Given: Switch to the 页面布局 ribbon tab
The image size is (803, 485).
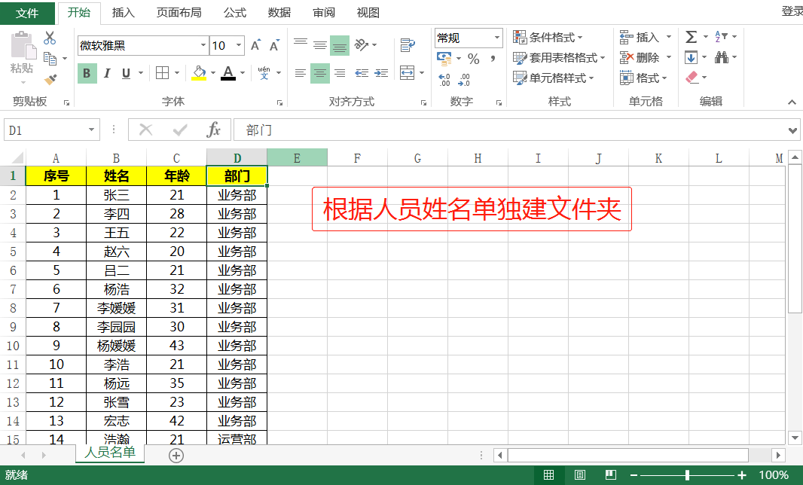Looking at the screenshot, I should click(x=179, y=12).
